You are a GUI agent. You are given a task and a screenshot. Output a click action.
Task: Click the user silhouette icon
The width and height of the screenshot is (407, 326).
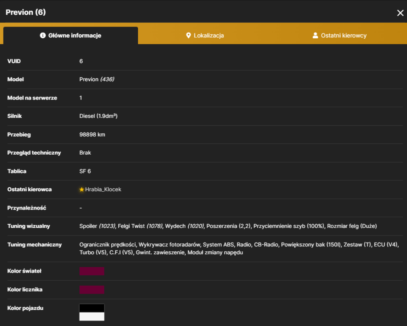pos(315,35)
